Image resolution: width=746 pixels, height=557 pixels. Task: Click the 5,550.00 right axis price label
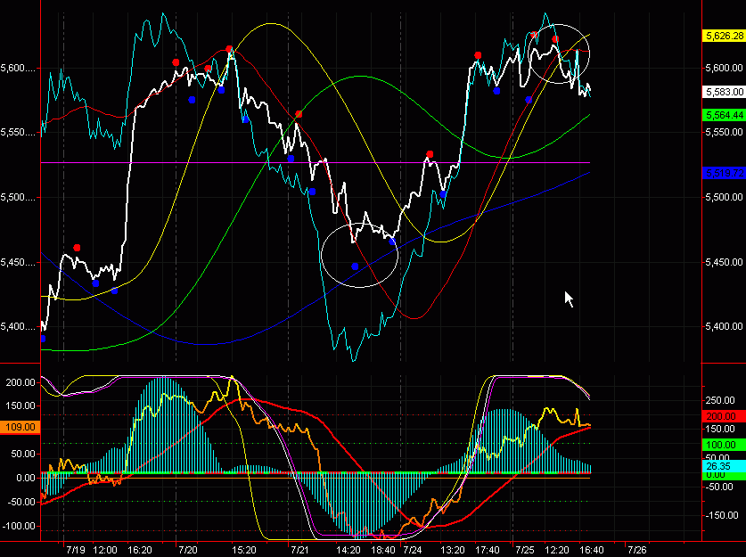pos(724,132)
